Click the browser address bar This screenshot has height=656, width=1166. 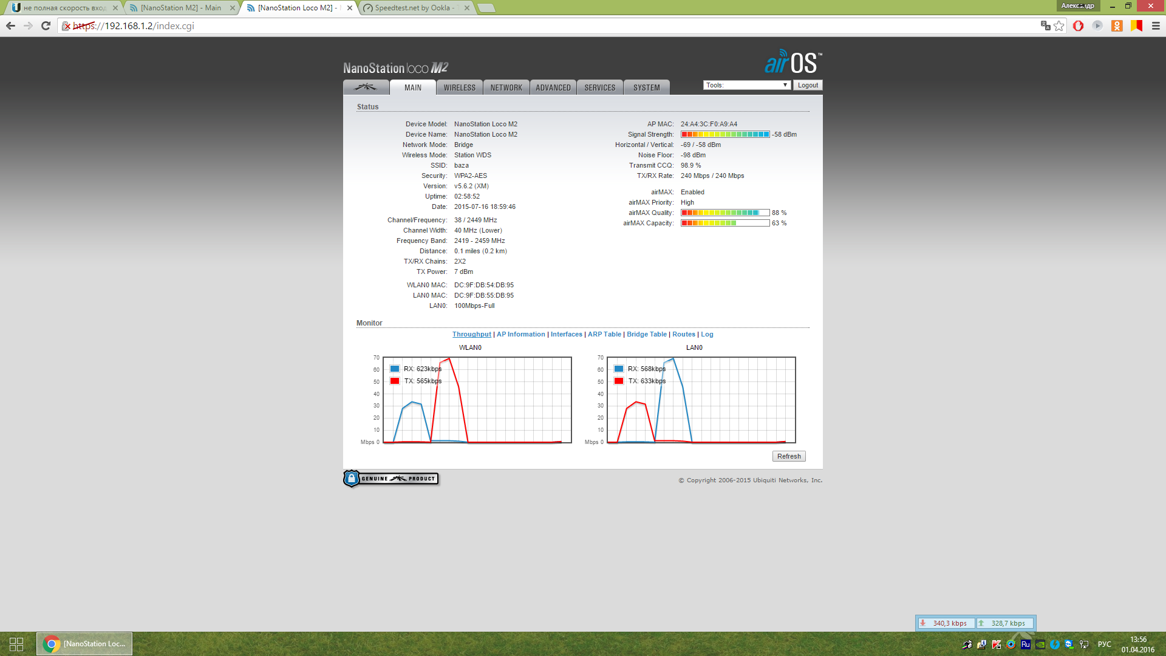[547, 26]
